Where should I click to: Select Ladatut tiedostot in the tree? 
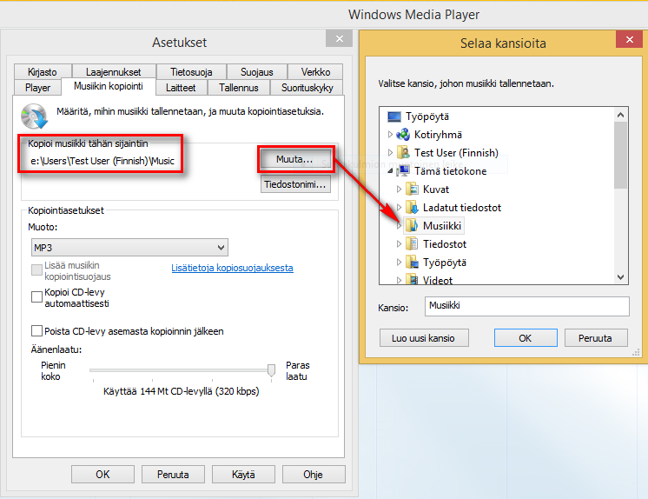point(461,207)
